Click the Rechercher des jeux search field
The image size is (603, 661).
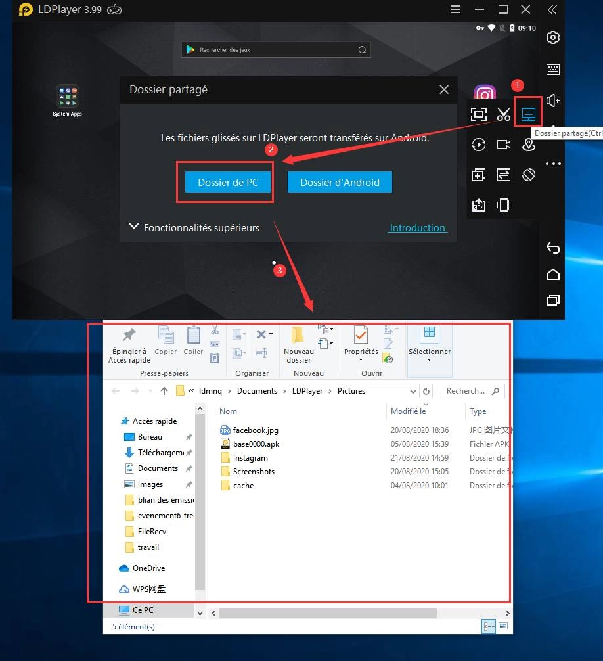pyautogui.click(x=276, y=50)
